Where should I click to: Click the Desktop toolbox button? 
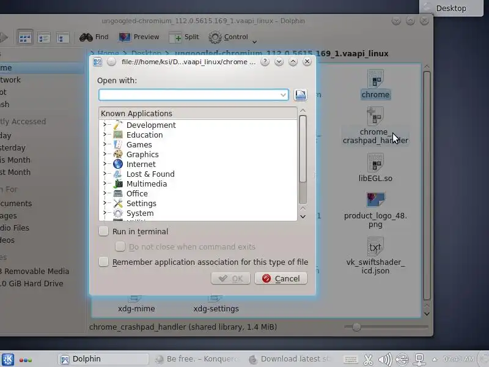point(451,8)
